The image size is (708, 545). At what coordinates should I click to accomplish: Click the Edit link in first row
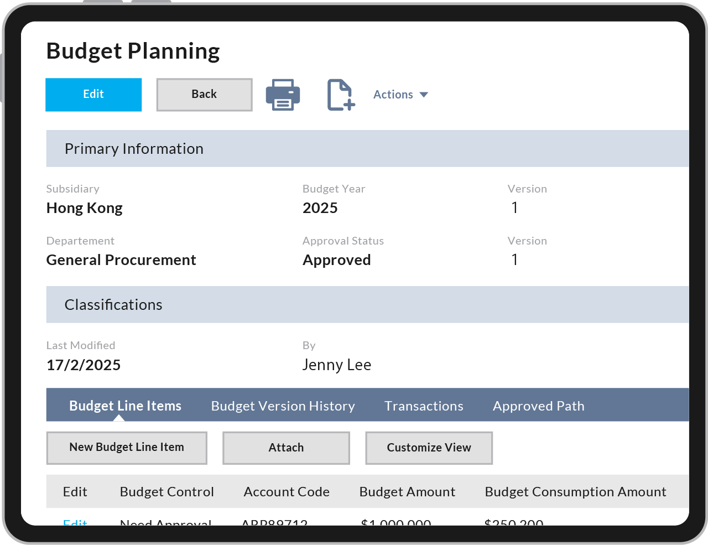pos(75,522)
